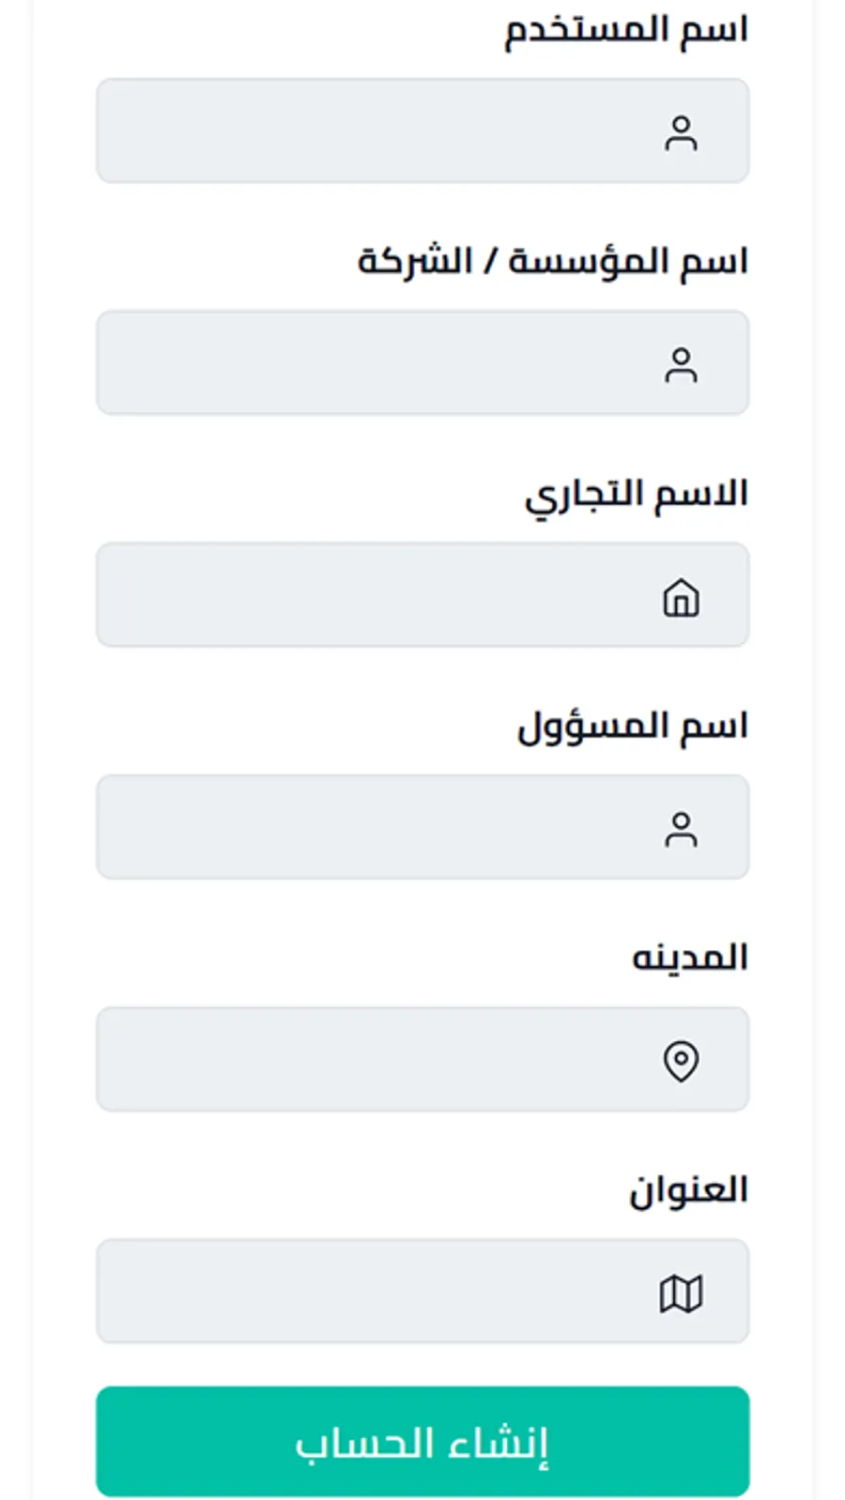Click the word الشركة in company label
This screenshot has height=1500, width=845.
[x=414, y=261]
